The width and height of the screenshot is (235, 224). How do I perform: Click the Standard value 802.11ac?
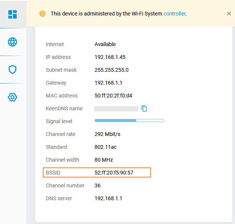click(106, 147)
